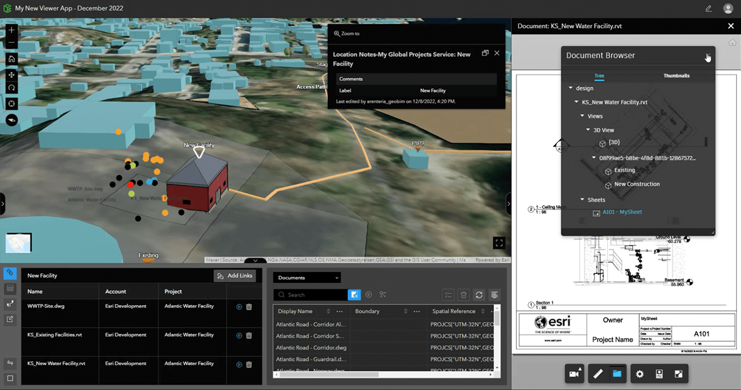Select the rotate tool on the map
This screenshot has height=390, width=741.
pos(12,88)
